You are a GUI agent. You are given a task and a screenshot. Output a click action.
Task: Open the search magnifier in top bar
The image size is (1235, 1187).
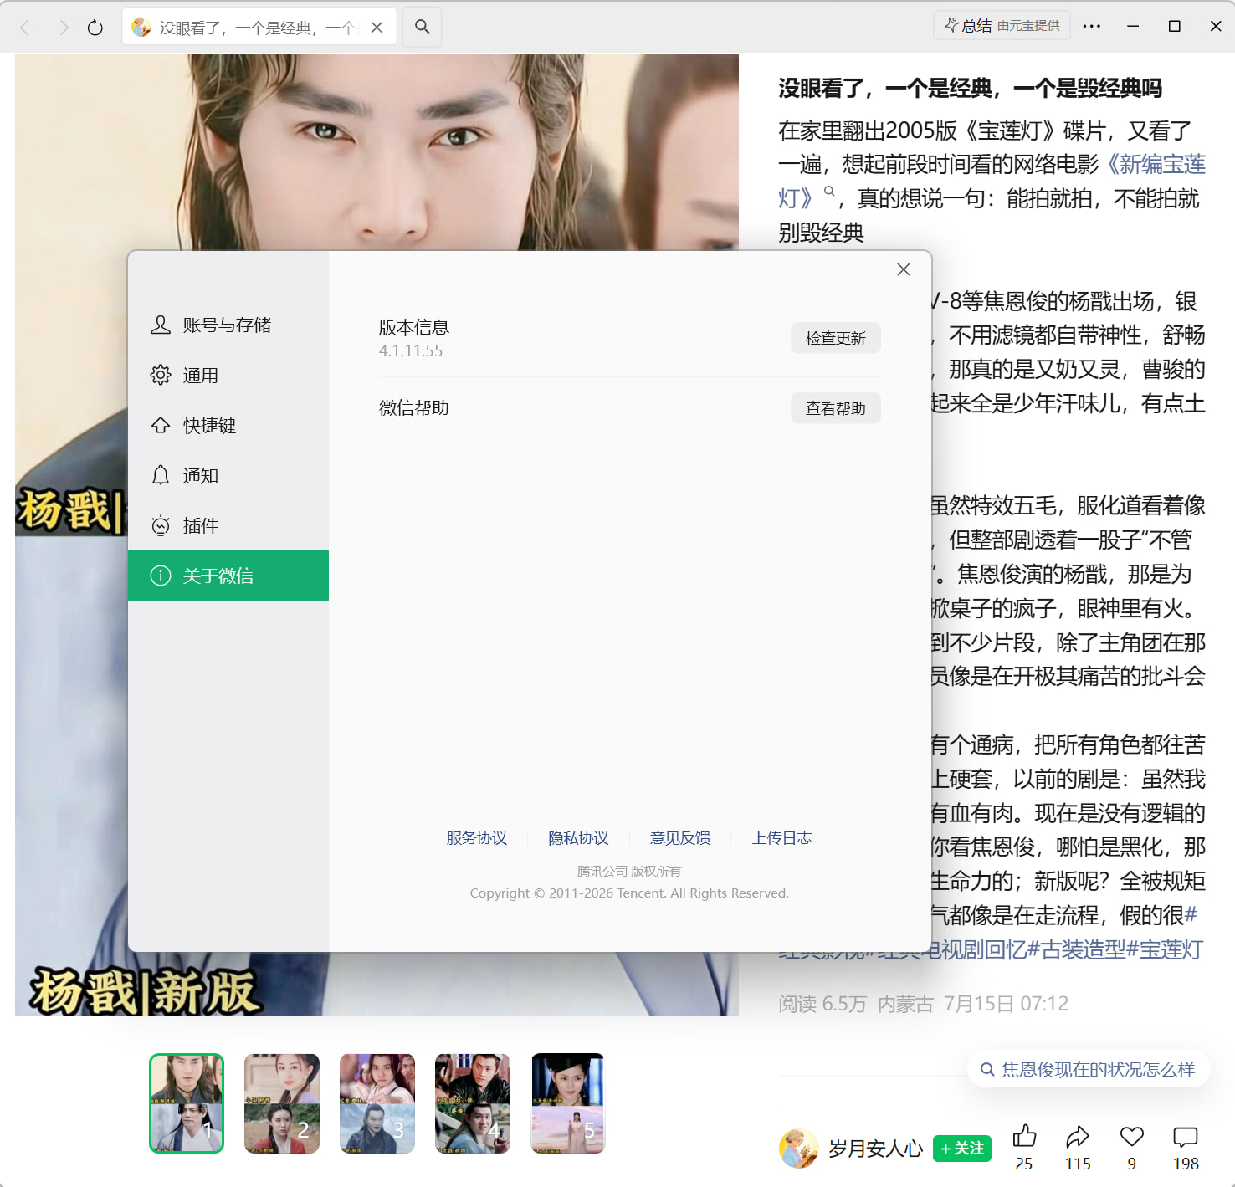click(423, 27)
